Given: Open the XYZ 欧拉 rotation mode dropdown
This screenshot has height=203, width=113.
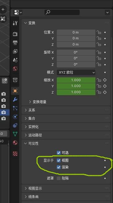Looking at the screenshot, I should tap(76, 72).
